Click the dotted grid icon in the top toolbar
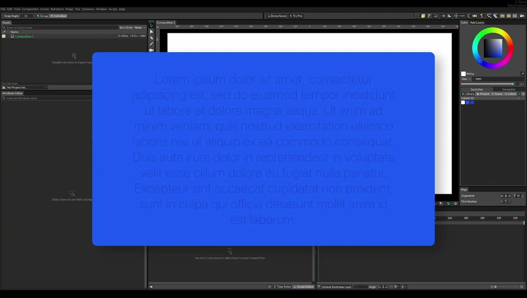This screenshot has width=527, height=298. click(417, 16)
